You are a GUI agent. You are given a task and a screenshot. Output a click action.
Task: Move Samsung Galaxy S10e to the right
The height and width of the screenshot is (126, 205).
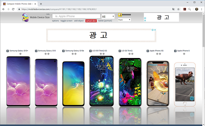click(x=76, y=54)
